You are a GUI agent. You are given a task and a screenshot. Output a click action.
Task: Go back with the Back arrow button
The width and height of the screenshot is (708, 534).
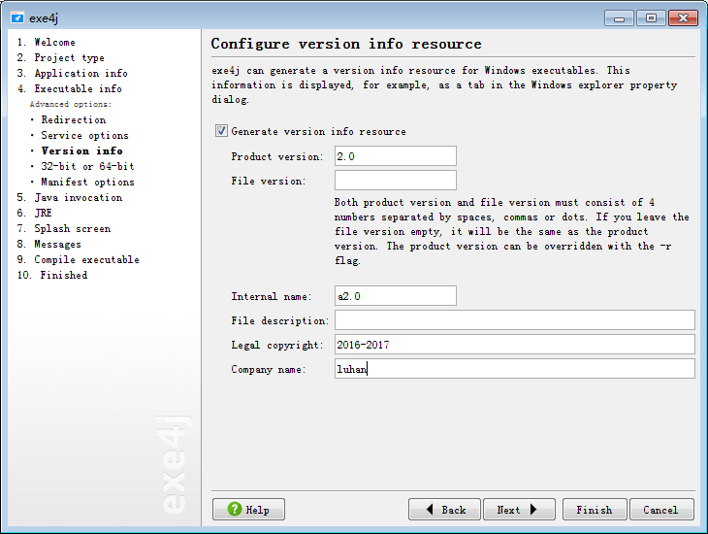click(444, 510)
